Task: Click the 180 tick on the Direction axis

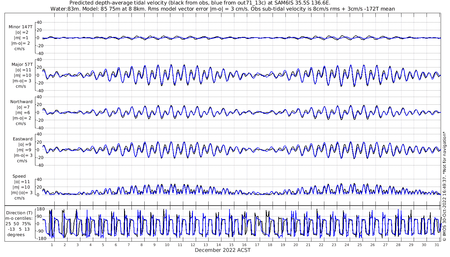Action: click(x=40, y=209)
